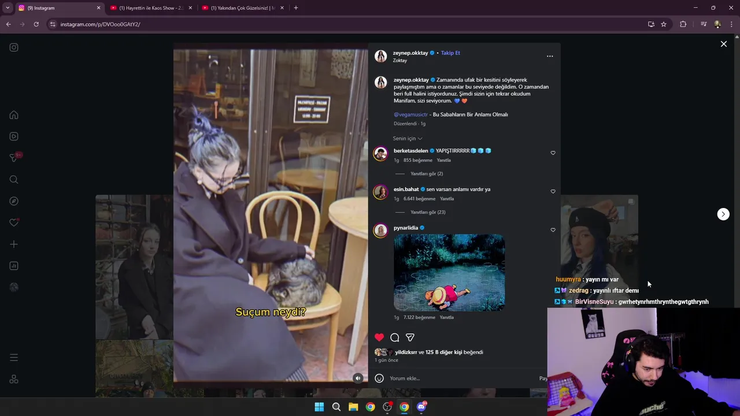Reply to pynarlidia's comment

447,317
